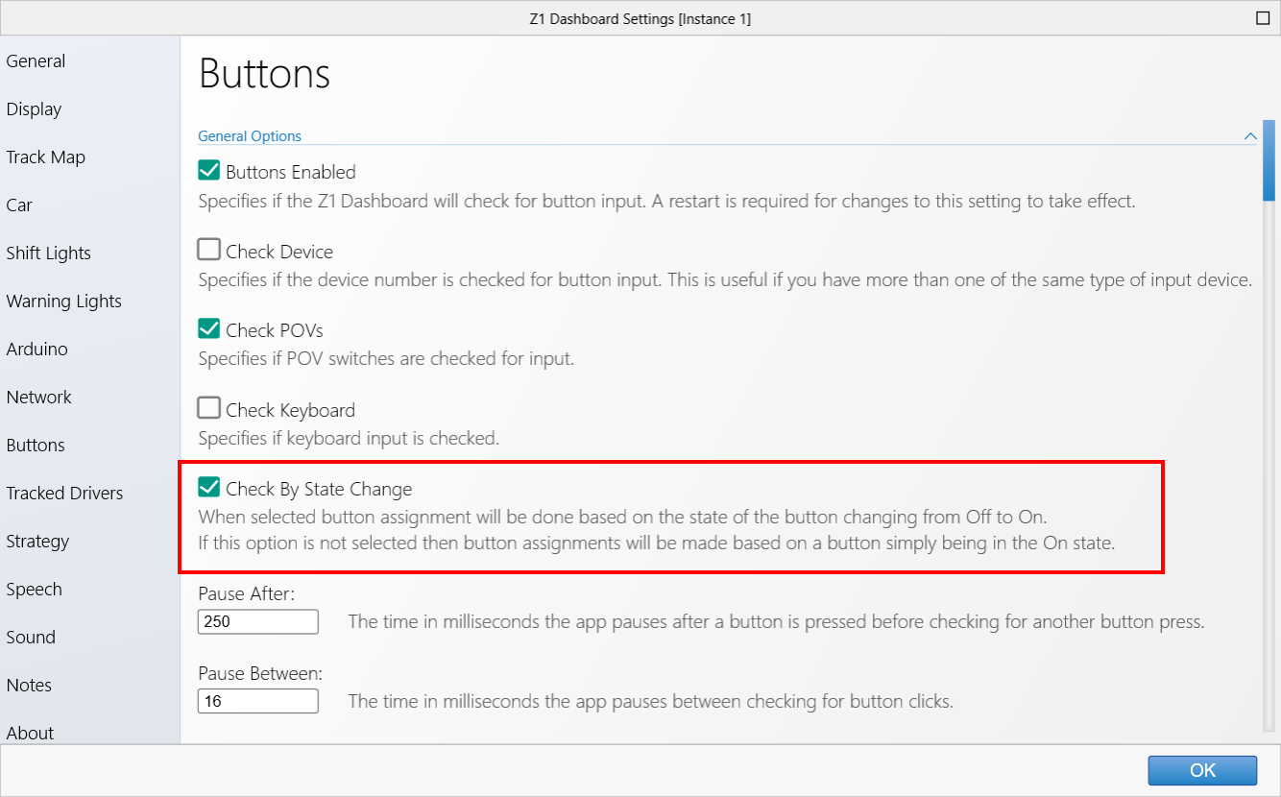This screenshot has height=797, width=1281.
Task: Click the restart required description text
Action: 666,202
